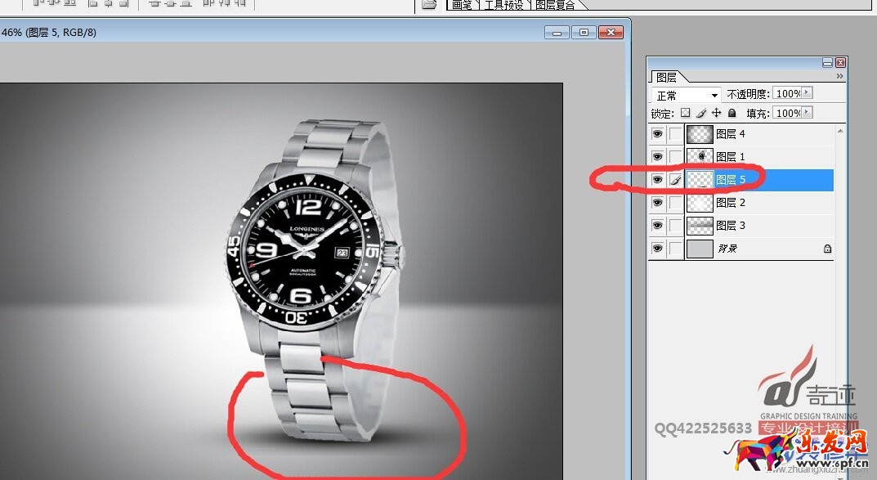
Task: Hide the 图层 4 layer via eye icon
Action: point(657,134)
